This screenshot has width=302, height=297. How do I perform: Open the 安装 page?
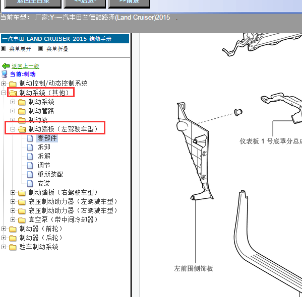click(x=44, y=183)
